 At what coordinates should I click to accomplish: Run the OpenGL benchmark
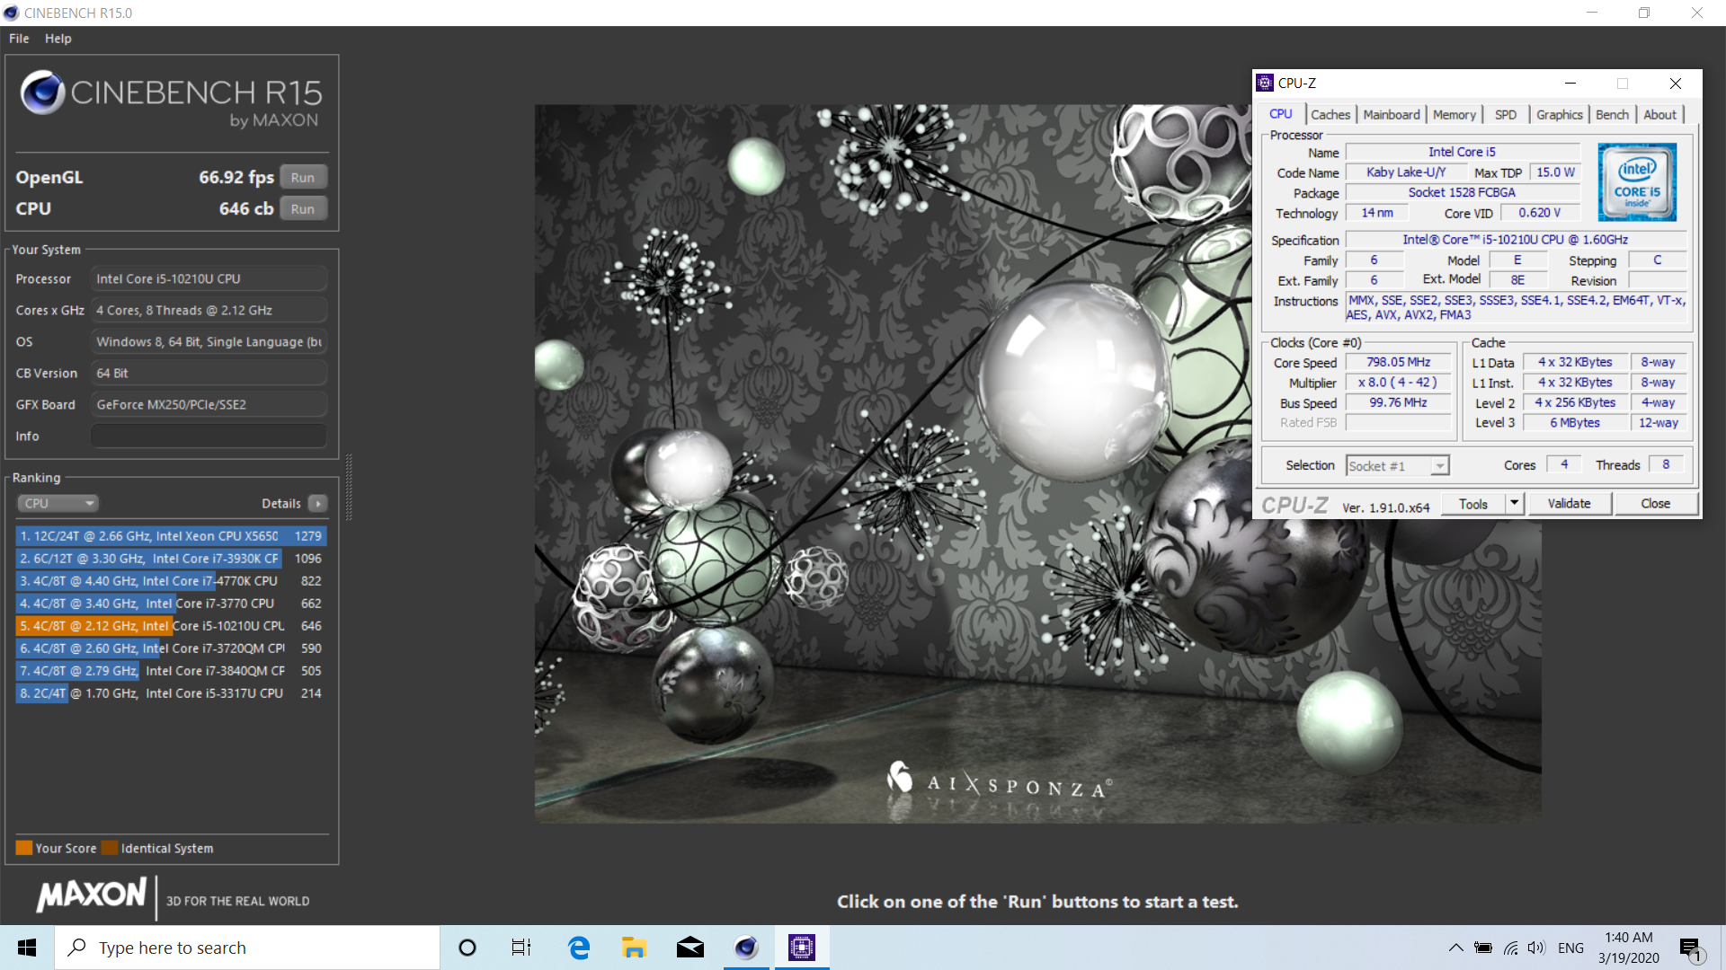click(x=303, y=177)
